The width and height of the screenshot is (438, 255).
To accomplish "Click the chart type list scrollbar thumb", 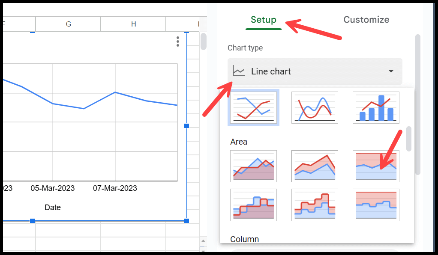I will tap(409, 139).
